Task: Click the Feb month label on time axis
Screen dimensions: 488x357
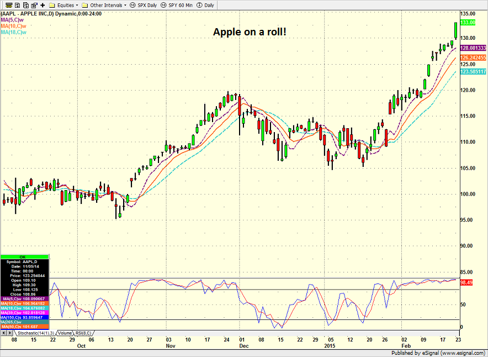Action: click(x=406, y=346)
